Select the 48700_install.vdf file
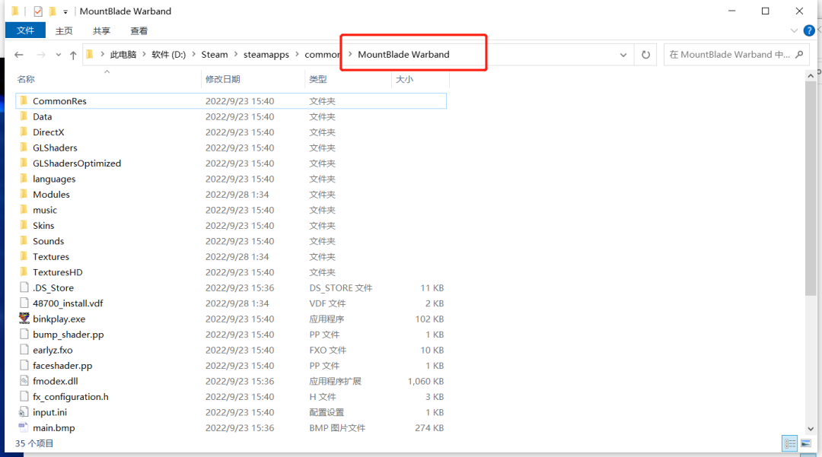 pos(68,303)
